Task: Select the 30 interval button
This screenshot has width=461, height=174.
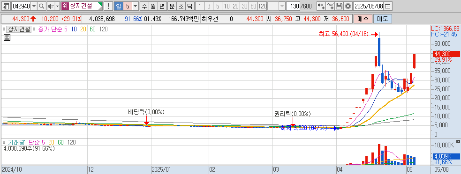Action: click(x=244, y=6)
